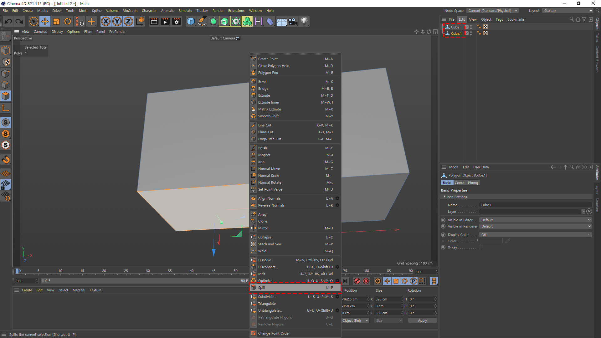The height and width of the screenshot is (338, 601).
Task: Click the Undo arrow icon
Action: point(8,21)
